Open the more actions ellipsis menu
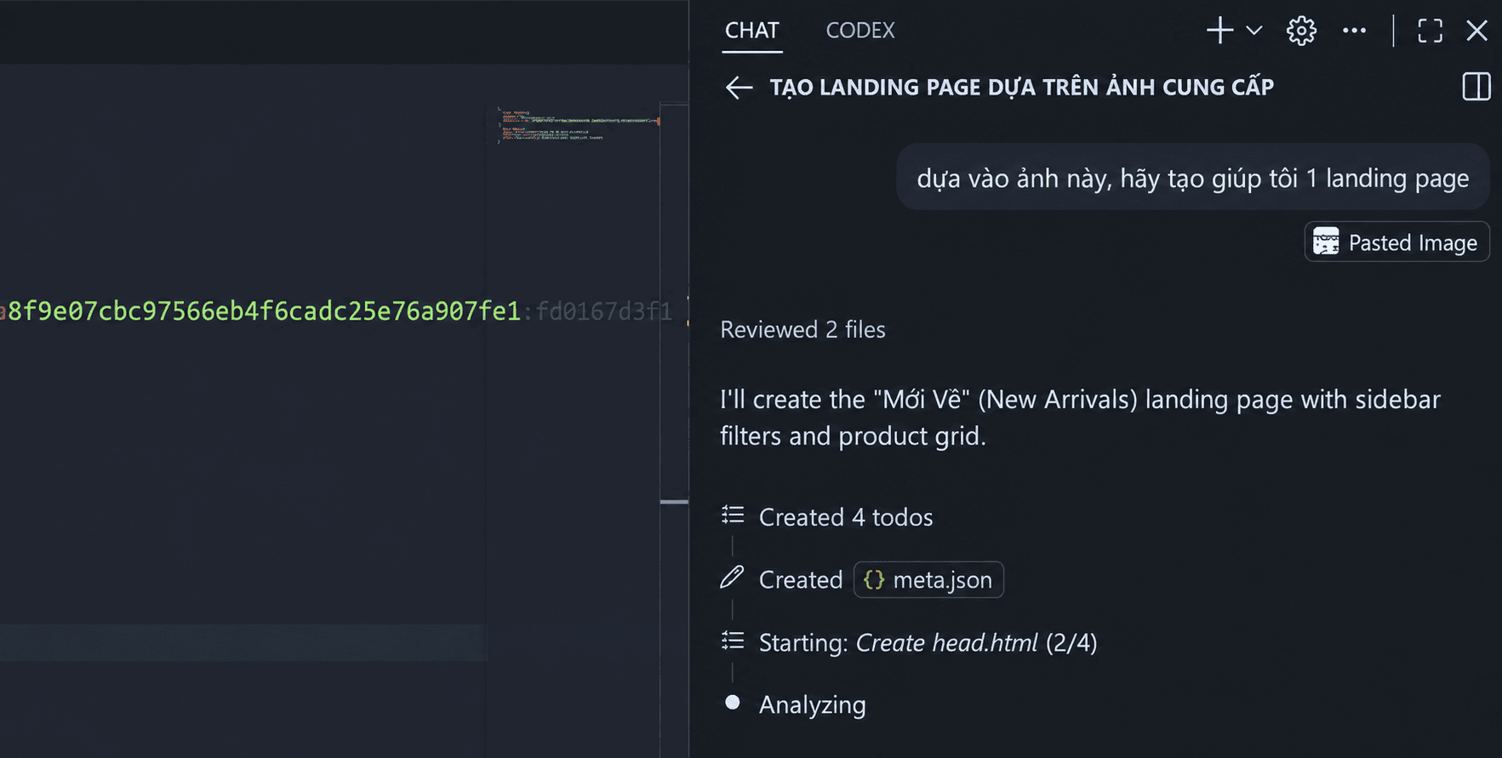1502x758 pixels. pos(1354,31)
